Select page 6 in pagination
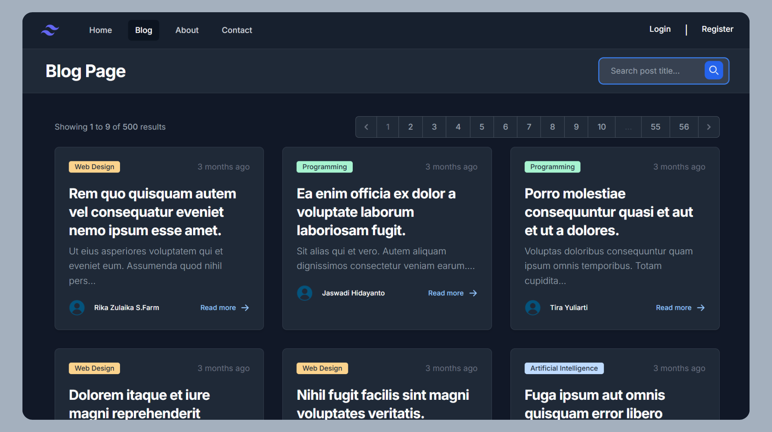 coord(505,127)
